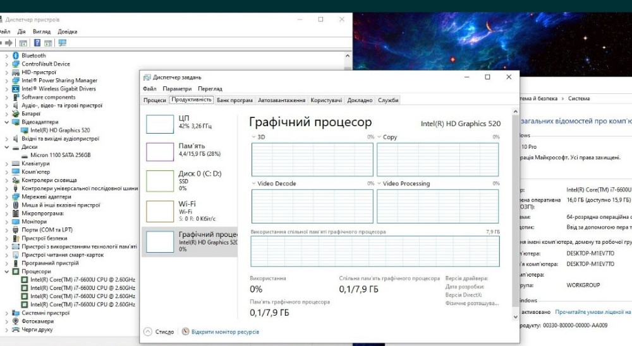Select the Продуктивність tab
632x346 pixels.
coord(191,100)
